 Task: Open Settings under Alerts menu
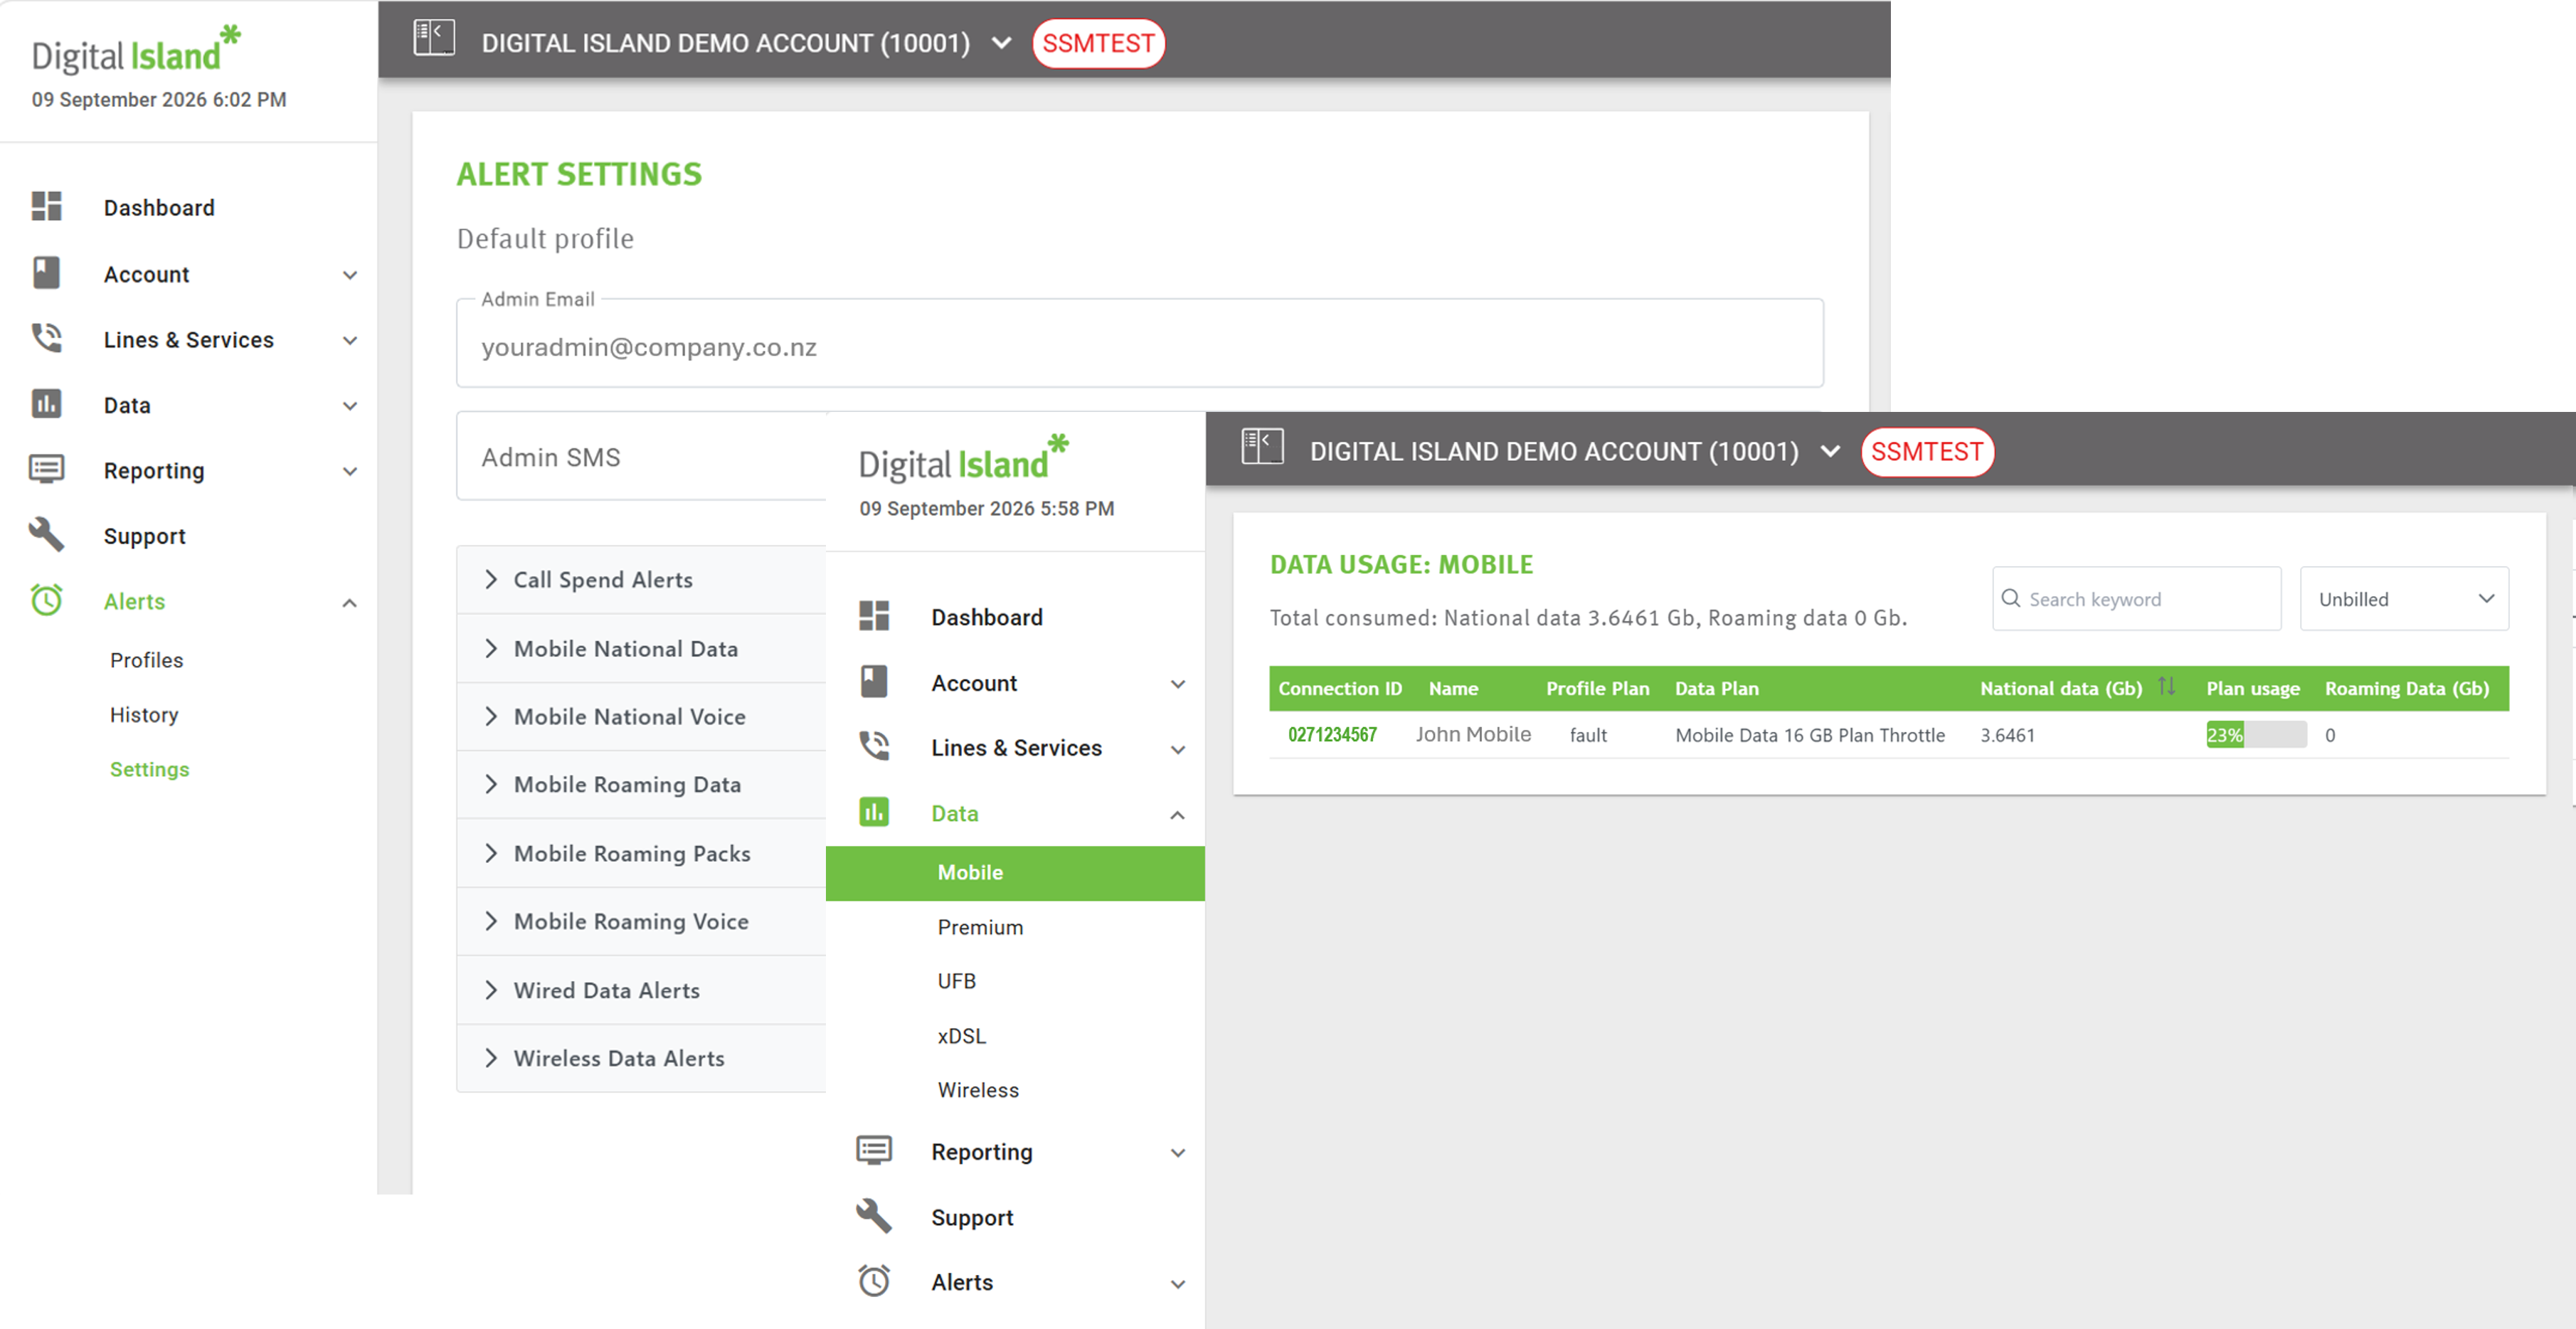149,769
